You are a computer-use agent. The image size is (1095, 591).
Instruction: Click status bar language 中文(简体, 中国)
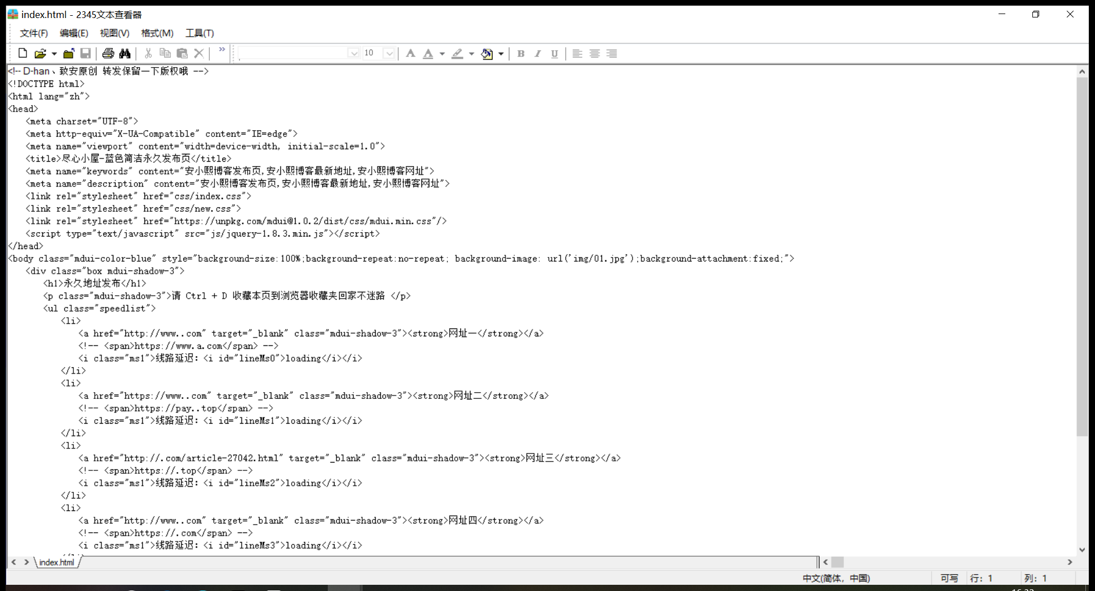point(836,579)
